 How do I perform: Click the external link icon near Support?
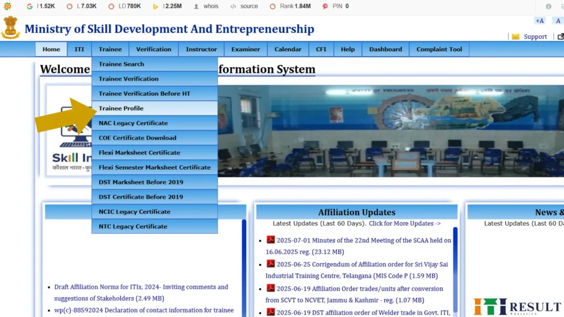point(561,36)
